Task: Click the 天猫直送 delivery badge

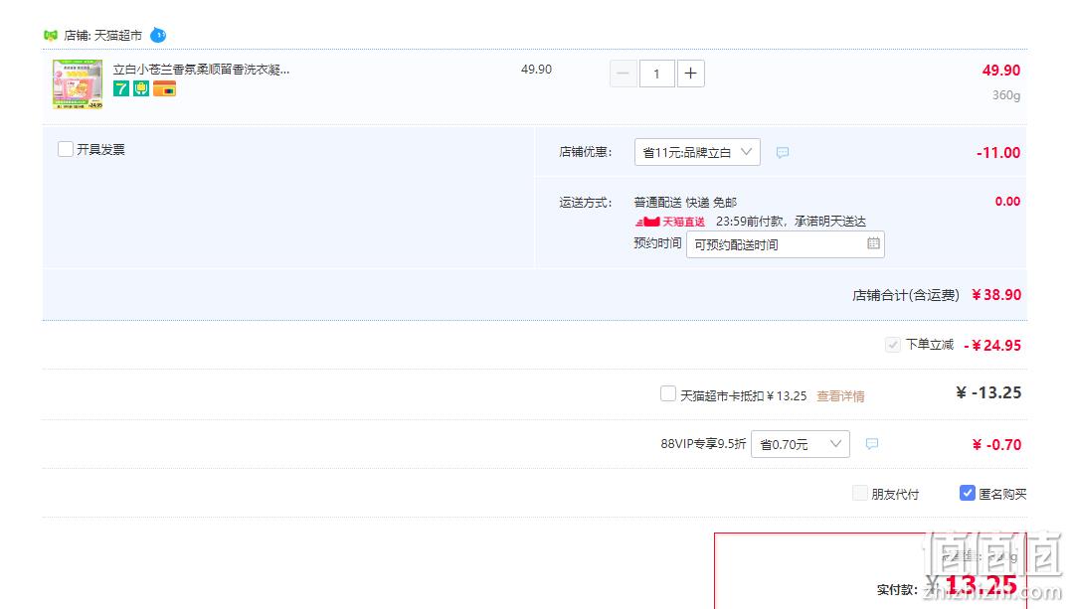Action: [670, 222]
